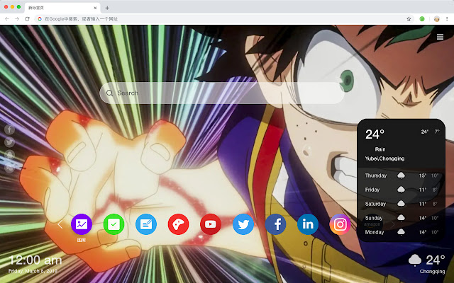Select the Thursday forecast row
Image resolution: width=454 pixels, height=283 pixels.
tap(402, 175)
